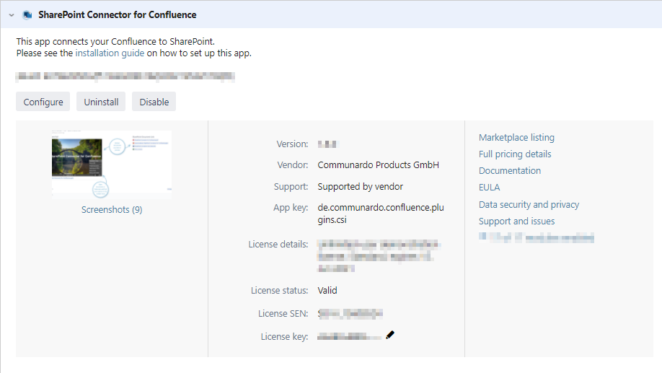Image resolution: width=662 pixels, height=373 pixels.
Task: Click the blurred modules link under Support and issues
Action: [536, 237]
